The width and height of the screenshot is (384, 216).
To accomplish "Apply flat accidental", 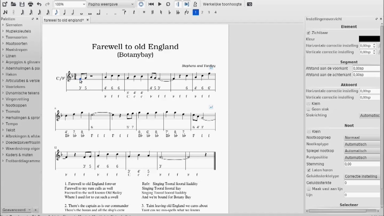I will pos(169,12).
